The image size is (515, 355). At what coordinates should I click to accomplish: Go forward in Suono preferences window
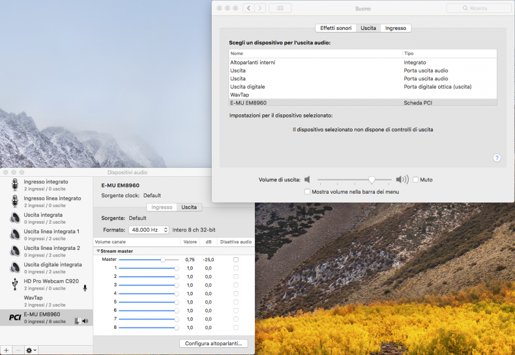[x=260, y=8]
